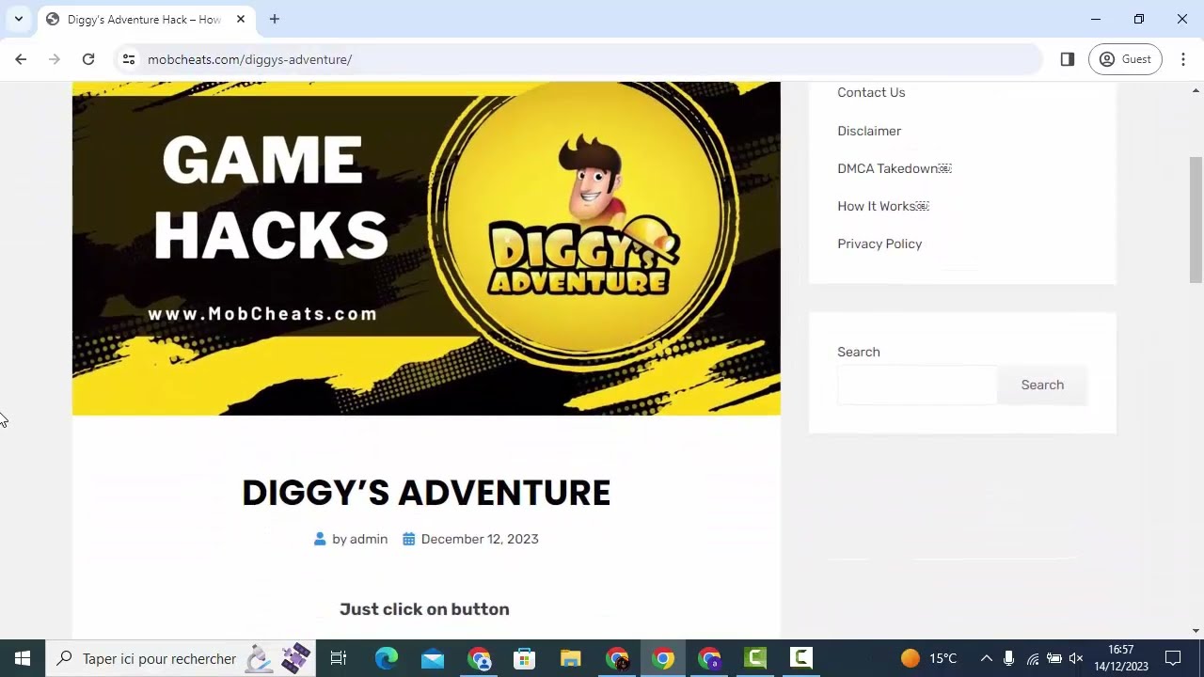
Task: Click into the sidebar search input field
Action: (916, 385)
